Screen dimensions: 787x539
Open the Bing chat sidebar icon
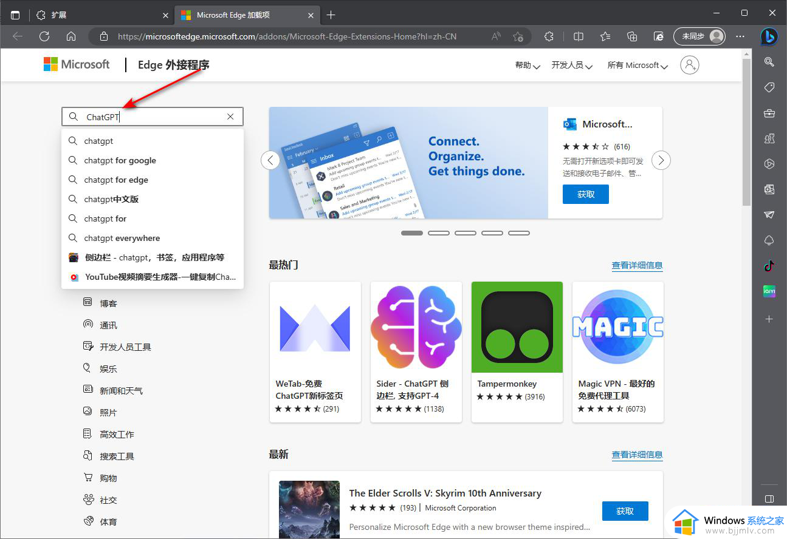tap(769, 36)
